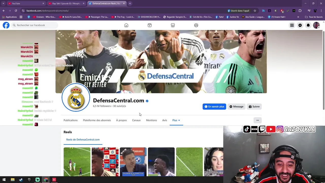Image resolution: width=325 pixels, height=183 pixels.
Task: Open the Chrome Extensions puzzle icon
Action: click(x=300, y=11)
